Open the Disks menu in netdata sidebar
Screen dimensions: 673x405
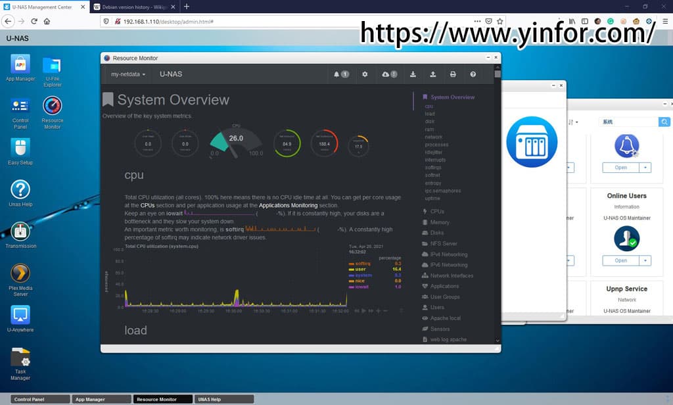[433, 233]
